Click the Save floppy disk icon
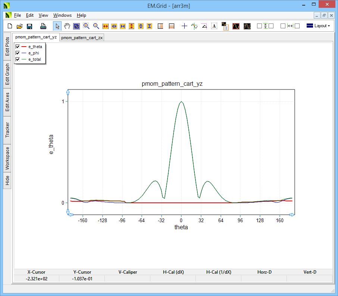 tap(29, 26)
